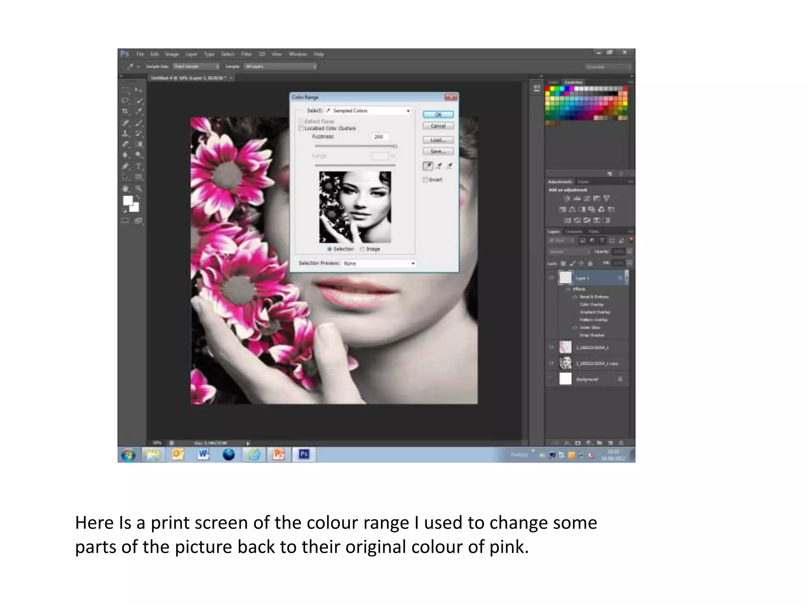This screenshot has width=807, height=605.
Task: Switch to the Swatches tab
Action: tap(573, 82)
